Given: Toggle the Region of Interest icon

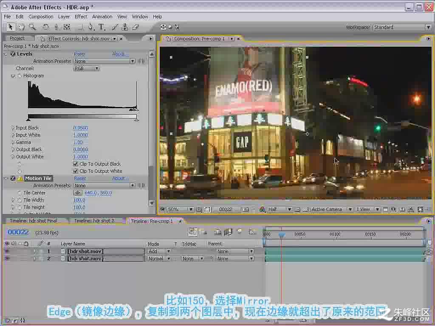Looking at the screenshot, I should pos(297,210).
